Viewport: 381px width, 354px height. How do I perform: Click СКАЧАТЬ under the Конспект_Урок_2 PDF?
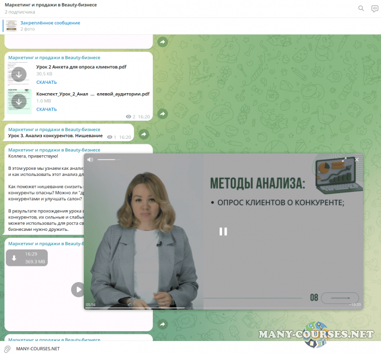tap(46, 109)
